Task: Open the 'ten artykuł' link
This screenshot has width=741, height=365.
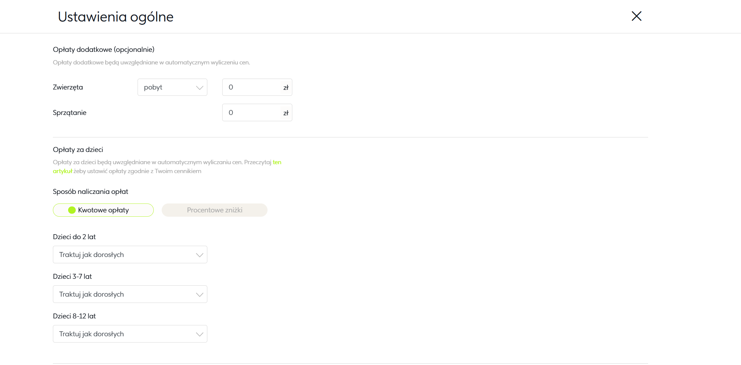Action: point(277,162)
